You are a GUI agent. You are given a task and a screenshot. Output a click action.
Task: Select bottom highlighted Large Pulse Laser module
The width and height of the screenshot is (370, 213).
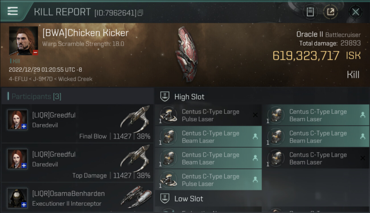tap(208, 180)
